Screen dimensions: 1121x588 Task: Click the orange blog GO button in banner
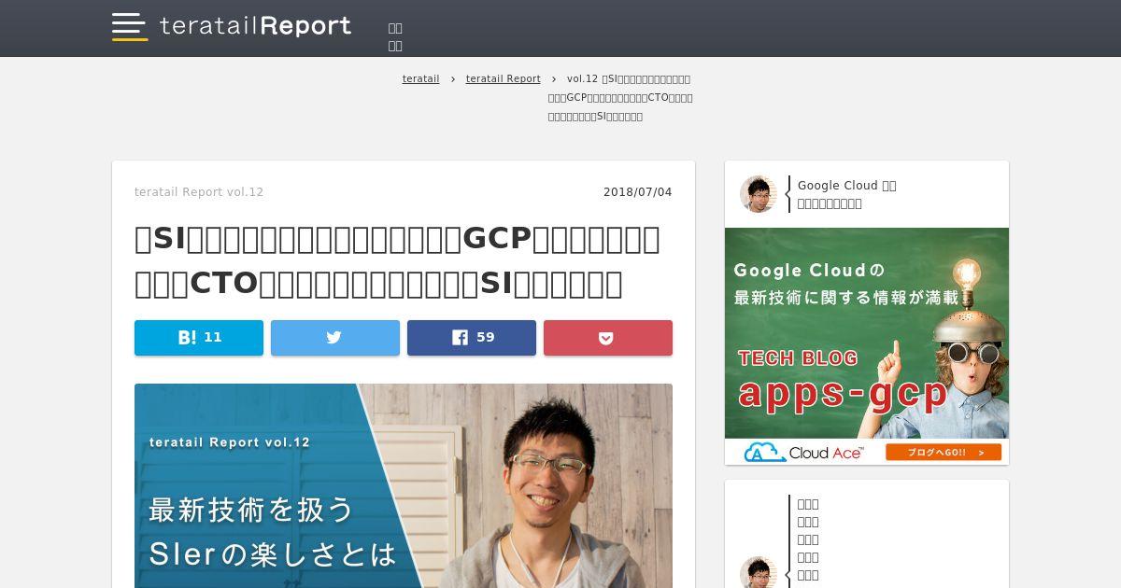944,453
